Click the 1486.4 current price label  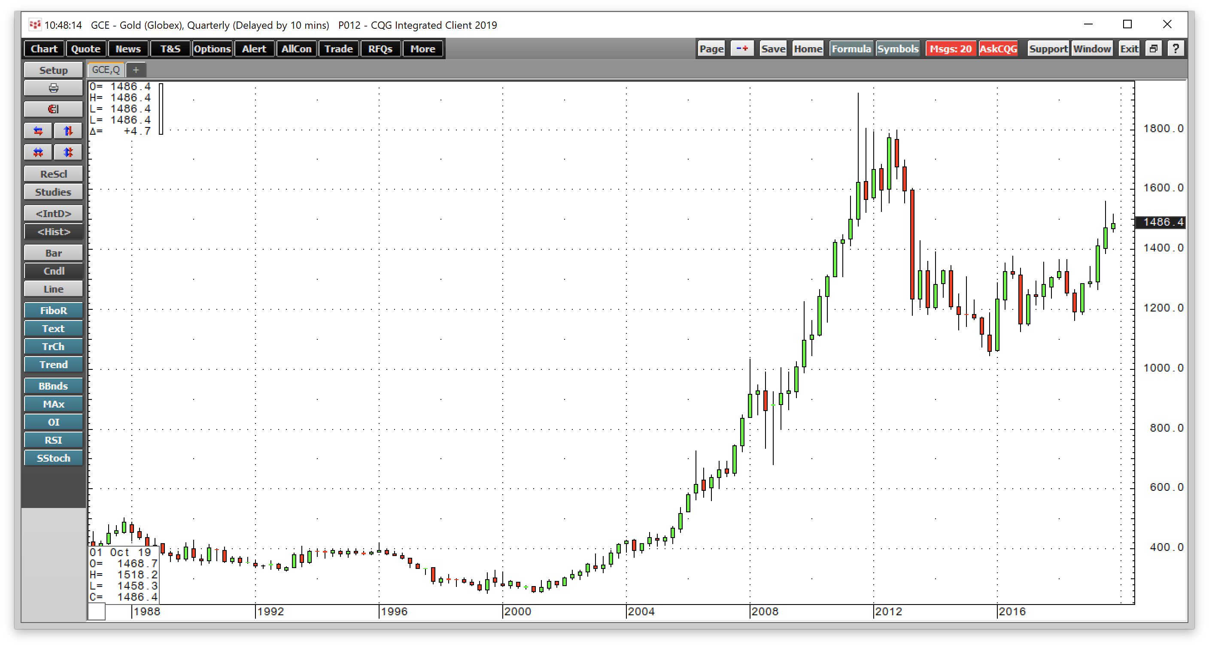(x=1160, y=222)
